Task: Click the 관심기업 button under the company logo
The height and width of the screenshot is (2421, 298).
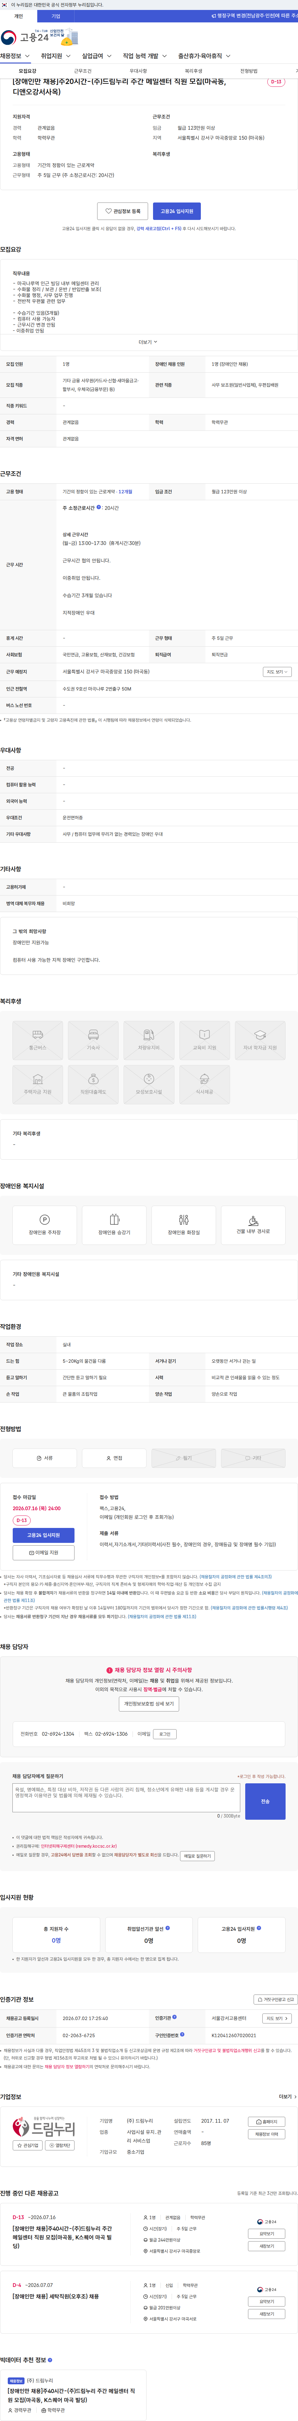Action: [27, 2146]
